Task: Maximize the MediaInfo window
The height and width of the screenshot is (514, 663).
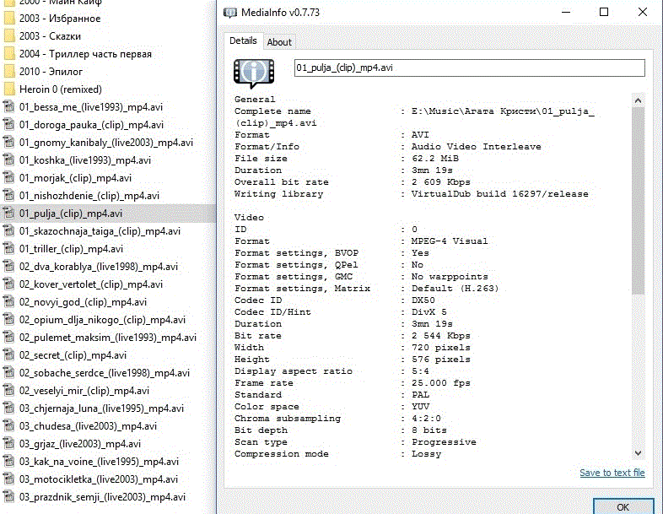Action: click(604, 13)
